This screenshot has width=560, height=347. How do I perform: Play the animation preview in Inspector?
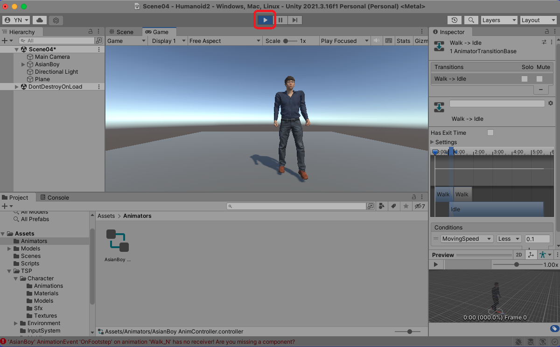coord(436,264)
